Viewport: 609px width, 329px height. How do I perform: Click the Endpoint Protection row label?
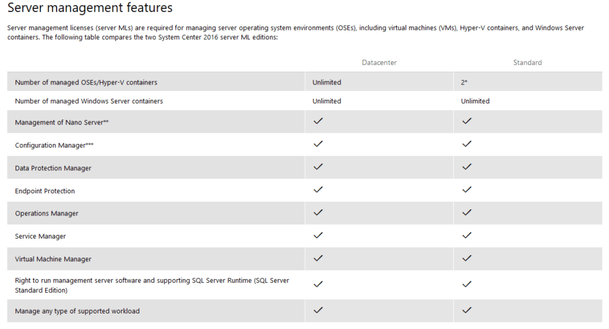[x=45, y=191]
